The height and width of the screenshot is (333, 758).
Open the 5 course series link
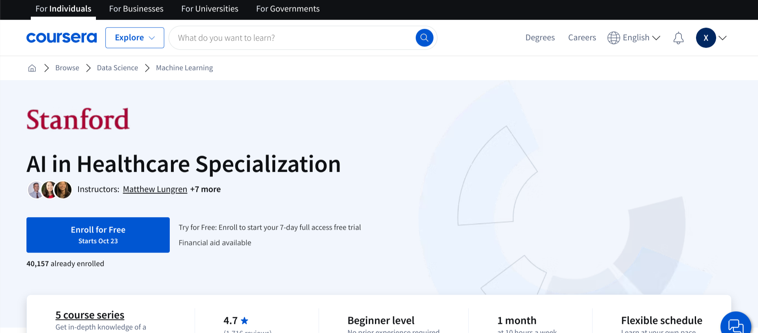[x=90, y=315]
